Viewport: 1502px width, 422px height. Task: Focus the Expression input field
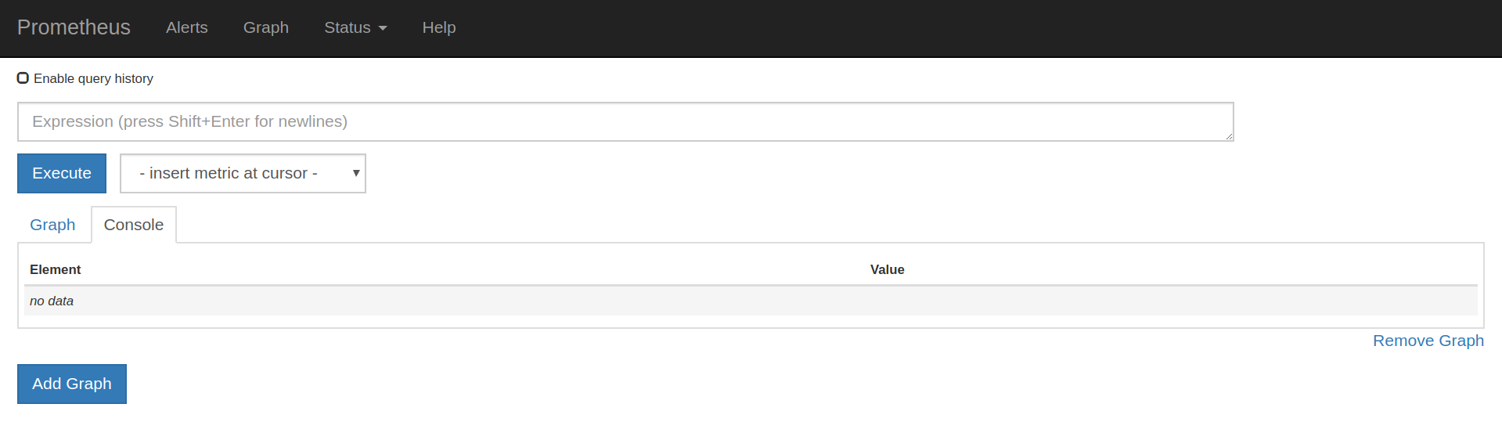pos(625,121)
